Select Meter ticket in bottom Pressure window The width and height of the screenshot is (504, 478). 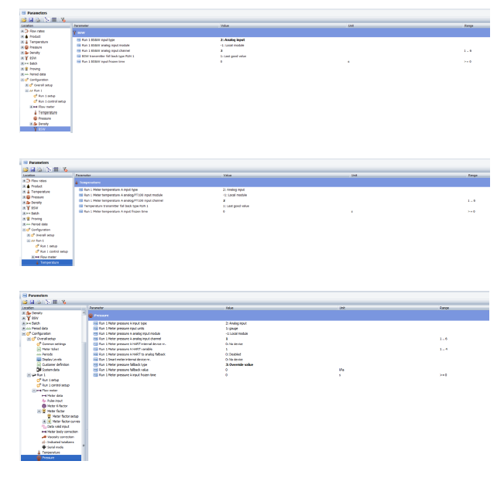point(50,350)
